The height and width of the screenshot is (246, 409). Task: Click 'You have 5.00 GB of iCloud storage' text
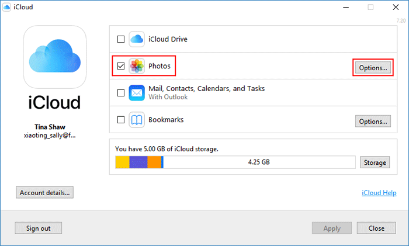point(167,149)
